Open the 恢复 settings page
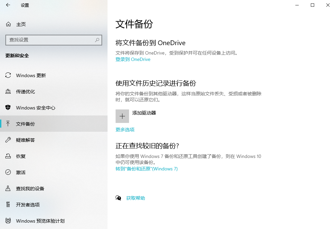The width and height of the screenshot is (334, 229). pos(22,156)
